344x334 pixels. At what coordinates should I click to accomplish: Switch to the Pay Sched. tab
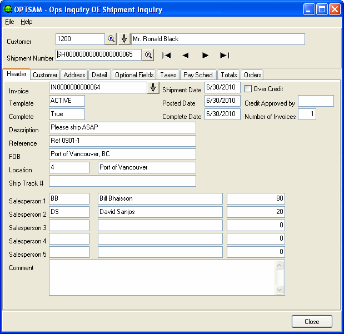(x=198, y=75)
